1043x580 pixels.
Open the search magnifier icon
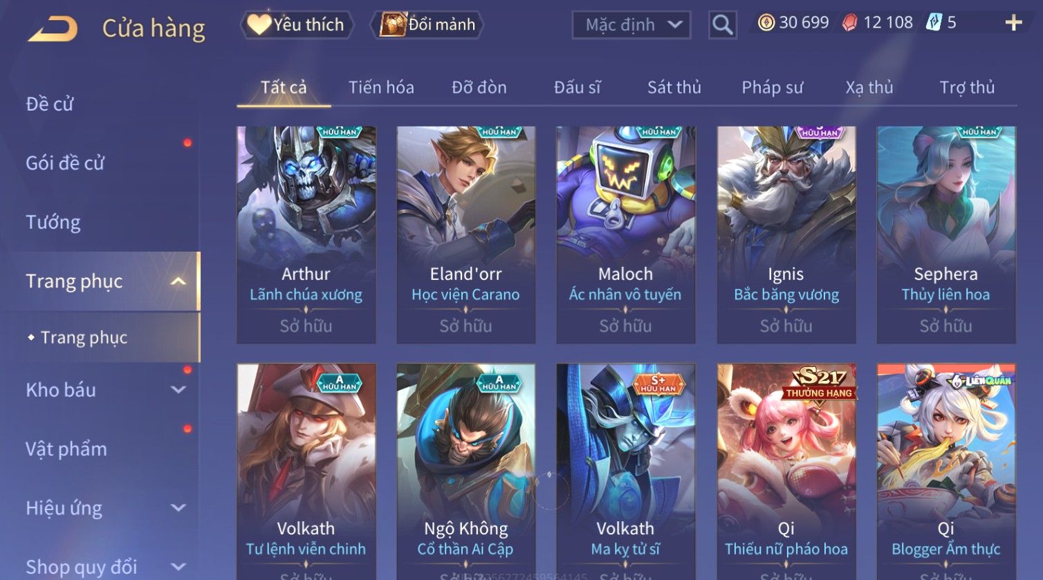coord(722,26)
